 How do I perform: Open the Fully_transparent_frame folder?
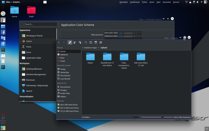(124, 60)
